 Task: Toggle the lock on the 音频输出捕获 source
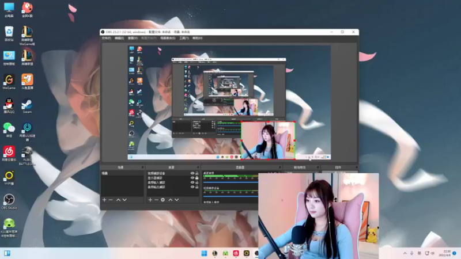(x=197, y=186)
